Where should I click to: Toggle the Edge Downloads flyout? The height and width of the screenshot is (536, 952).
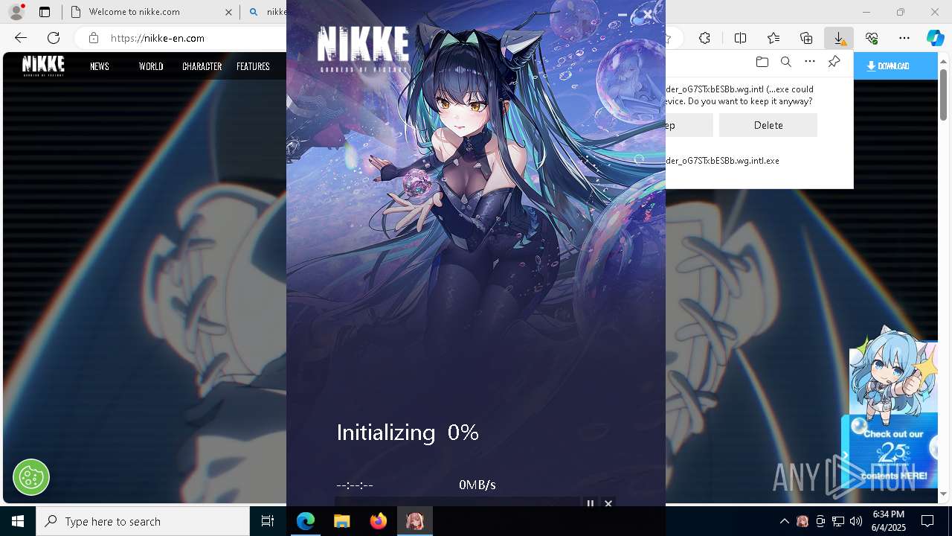click(x=839, y=38)
